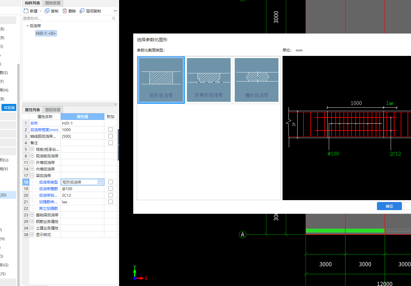Click the 新建 new component icon
Viewport: 411px width, 286px height.
point(26,11)
